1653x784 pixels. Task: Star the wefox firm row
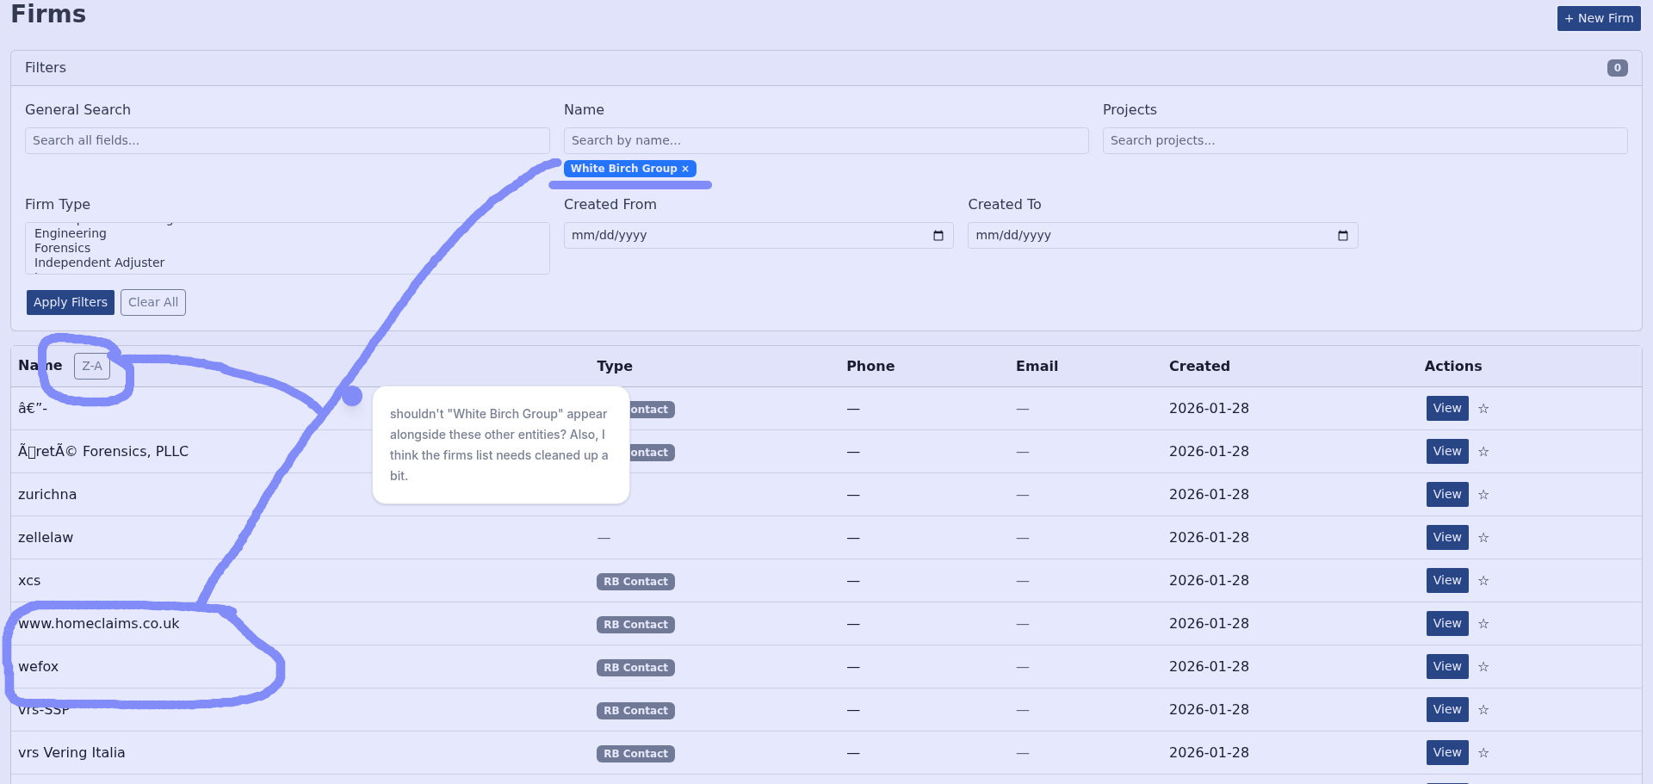tap(1483, 667)
